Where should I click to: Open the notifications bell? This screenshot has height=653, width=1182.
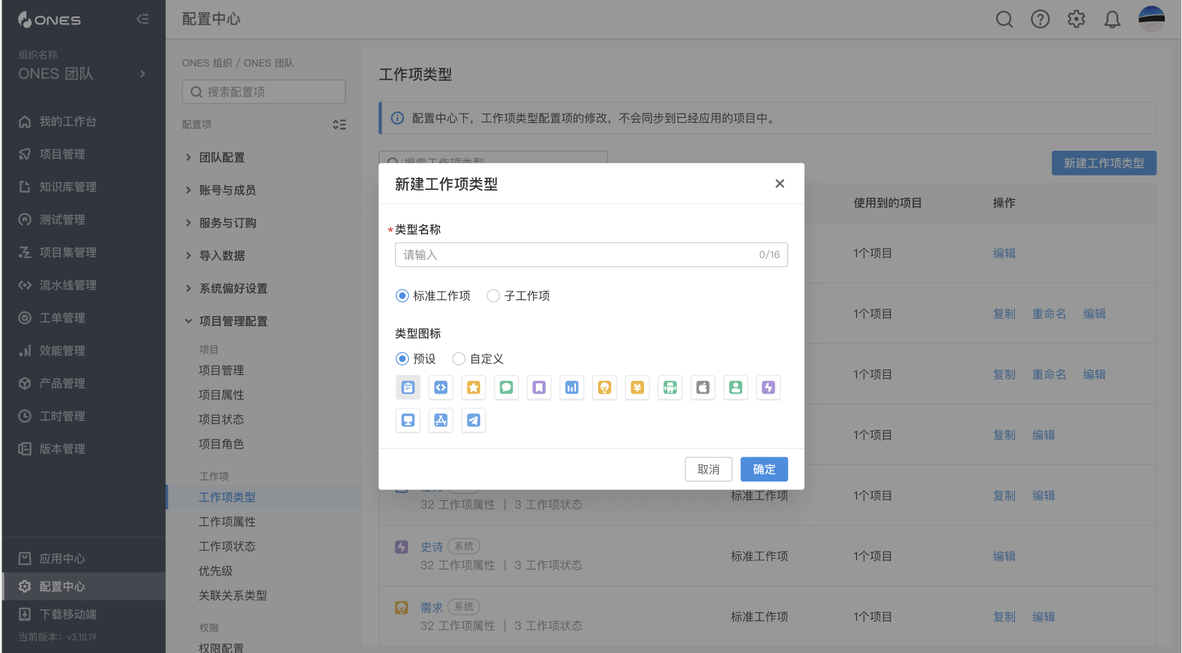(x=1112, y=19)
